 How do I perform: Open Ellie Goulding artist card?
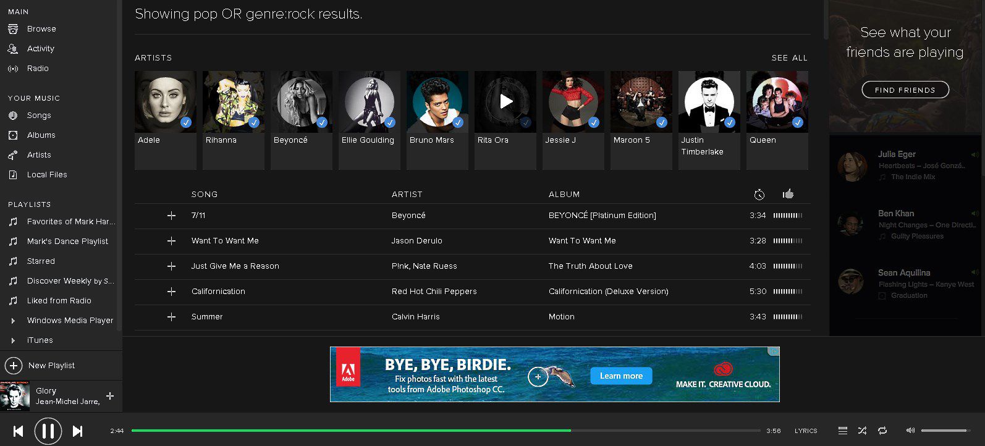click(370, 120)
